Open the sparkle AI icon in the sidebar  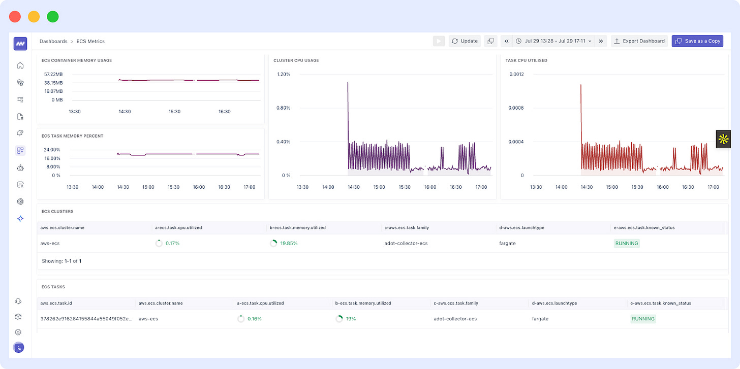tap(20, 218)
